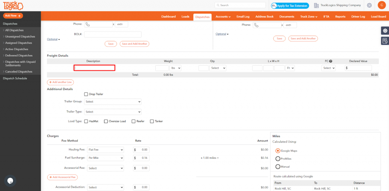The image size is (389, 191).
Task: Focus the freight Description input field
Action: (x=94, y=68)
